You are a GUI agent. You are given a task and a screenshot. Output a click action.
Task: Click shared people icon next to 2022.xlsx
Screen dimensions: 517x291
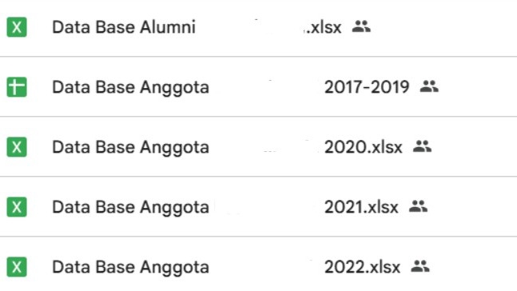420,266
